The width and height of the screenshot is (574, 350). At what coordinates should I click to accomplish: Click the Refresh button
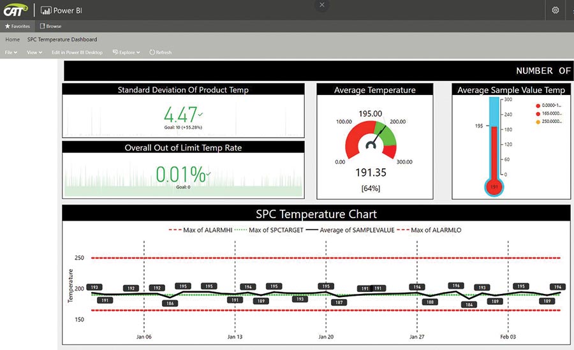tap(160, 52)
